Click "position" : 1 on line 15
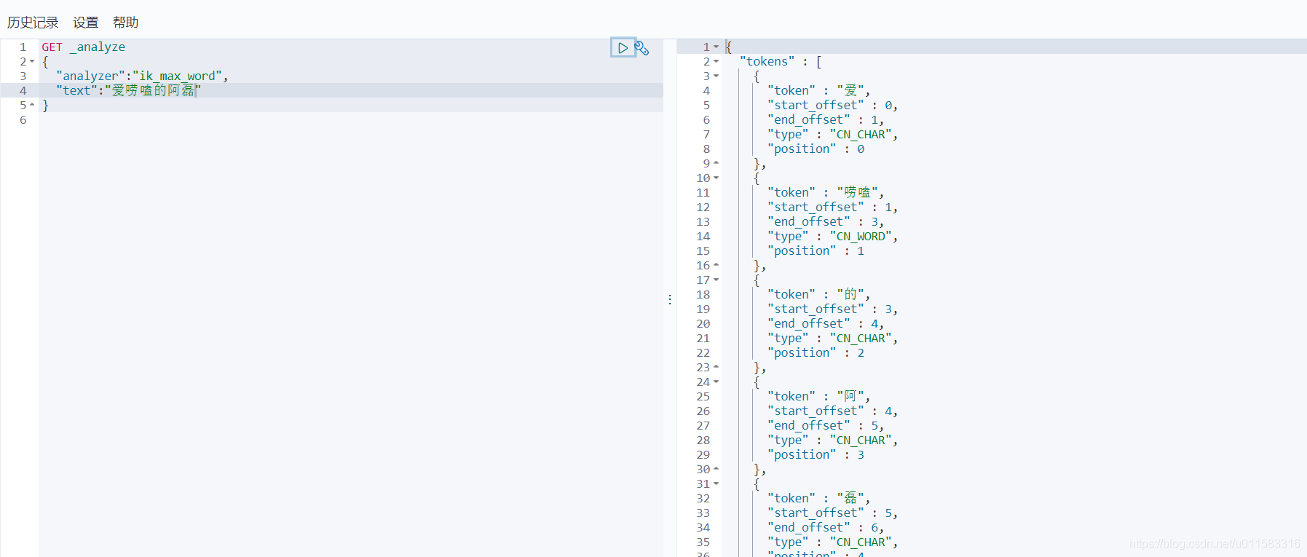The height and width of the screenshot is (557, 1307). click(x=816, y=250)
